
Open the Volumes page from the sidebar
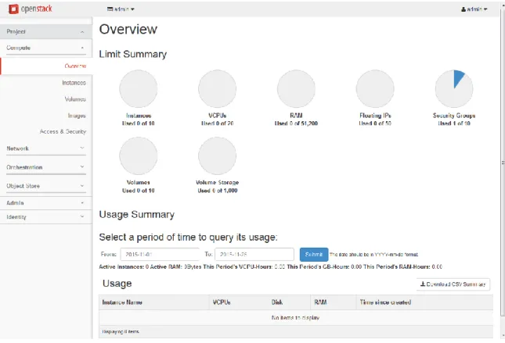pos(75,99)
